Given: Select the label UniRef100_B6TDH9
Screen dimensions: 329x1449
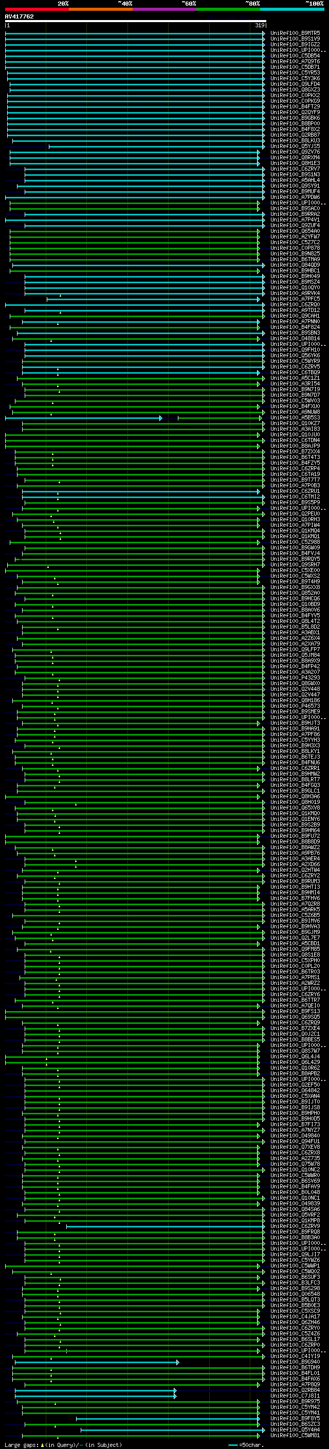Looking at the screenshot, I should pyautogui.click(x=295, y=1367).
